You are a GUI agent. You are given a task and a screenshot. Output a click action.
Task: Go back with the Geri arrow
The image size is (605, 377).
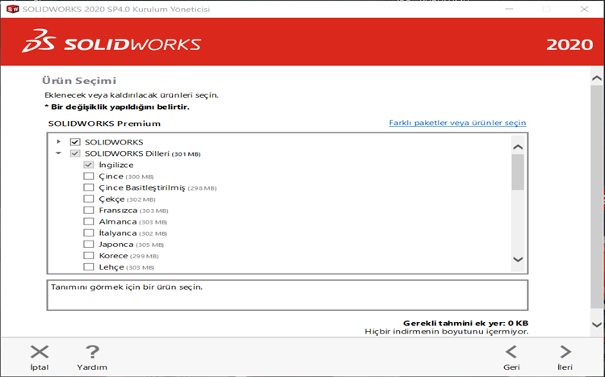click(x=511, y=351)
